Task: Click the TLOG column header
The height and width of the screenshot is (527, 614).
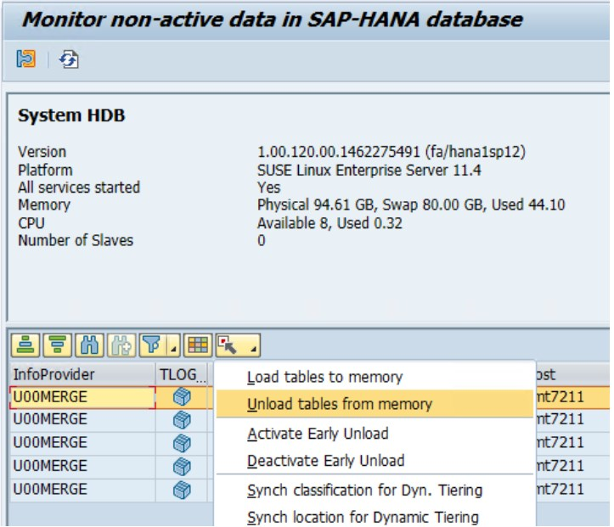Action: coord(181,374)
